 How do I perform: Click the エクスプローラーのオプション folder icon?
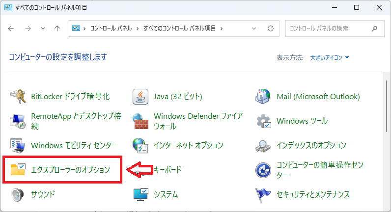pos(18,169)
